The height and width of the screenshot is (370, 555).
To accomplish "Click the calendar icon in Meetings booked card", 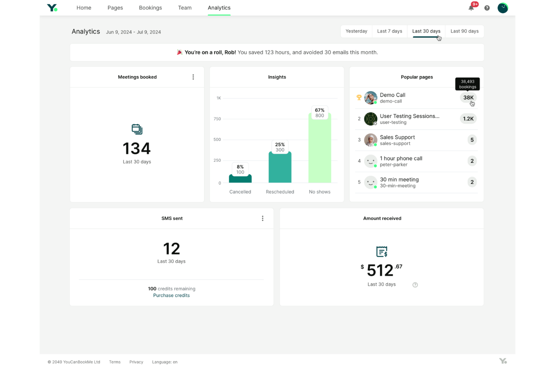I will click(x=137, y=129).
